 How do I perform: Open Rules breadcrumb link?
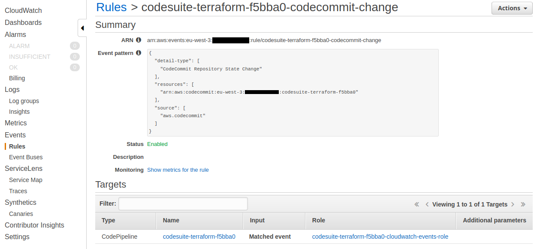[112, 7]
